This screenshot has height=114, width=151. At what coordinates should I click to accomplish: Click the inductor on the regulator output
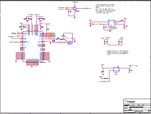pos(121,21)
